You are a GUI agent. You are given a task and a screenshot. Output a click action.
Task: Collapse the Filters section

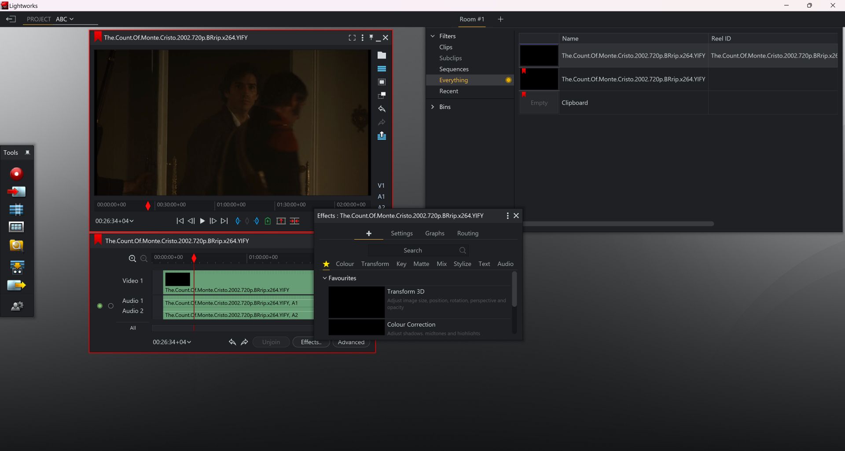(x=433, y=36)
